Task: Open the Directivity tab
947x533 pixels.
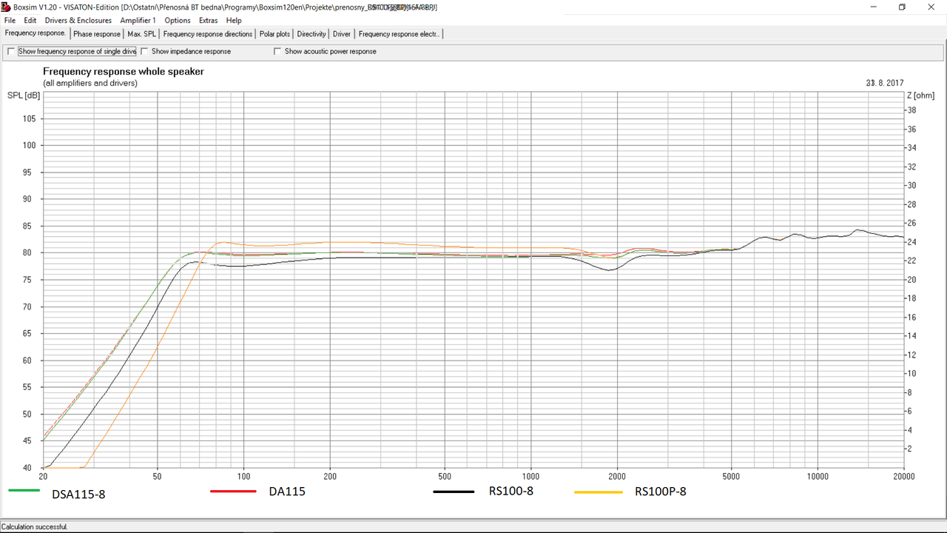Action: pyautogui.click(x=311, y=34)
